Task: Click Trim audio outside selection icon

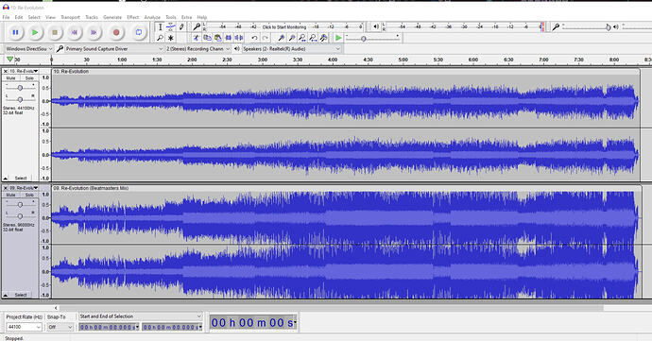Action: point(229,38)
